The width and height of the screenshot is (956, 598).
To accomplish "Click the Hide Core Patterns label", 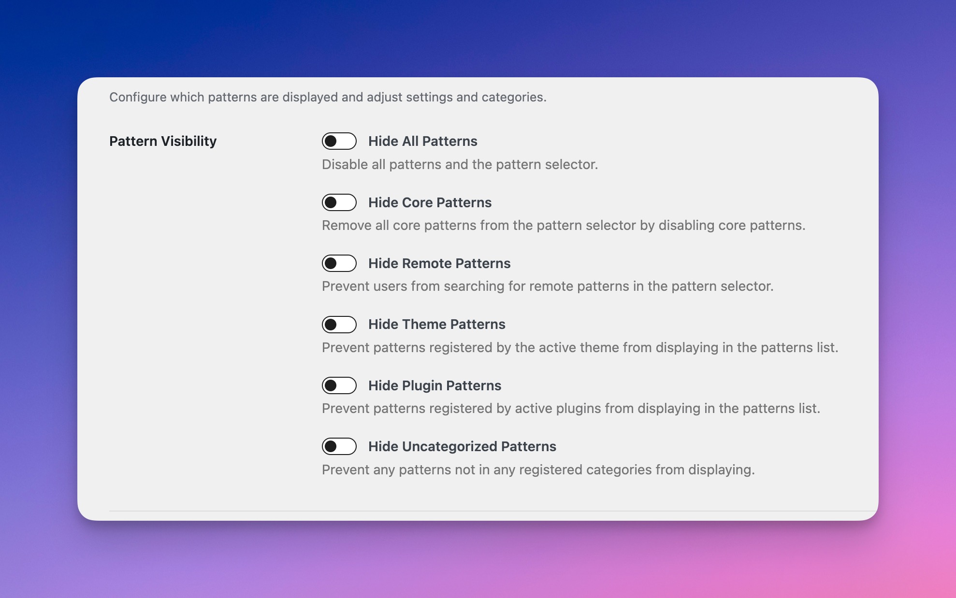I will [430, 202].
